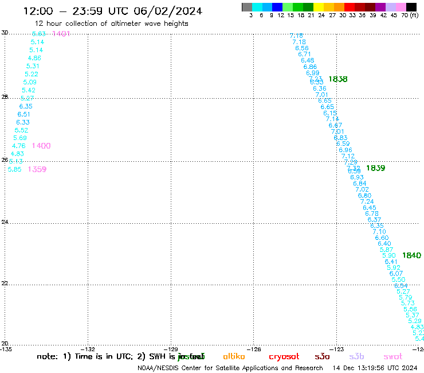Click the wave height value 5.87

[386, 250]
